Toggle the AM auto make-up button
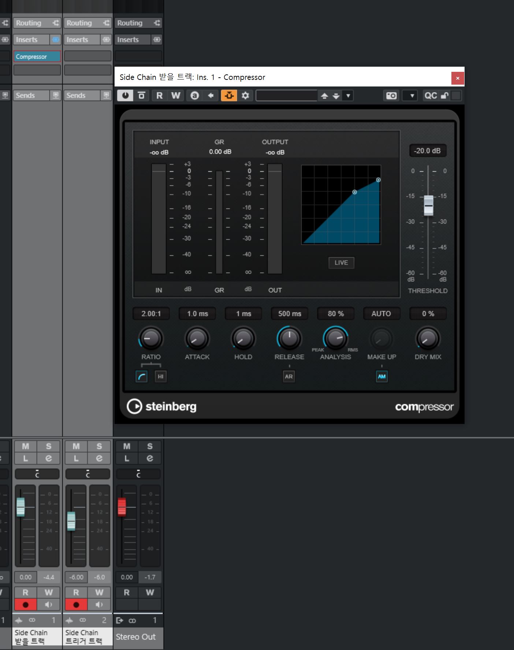The height and width of the screenshot is (650, 514). tap(382, 376)
